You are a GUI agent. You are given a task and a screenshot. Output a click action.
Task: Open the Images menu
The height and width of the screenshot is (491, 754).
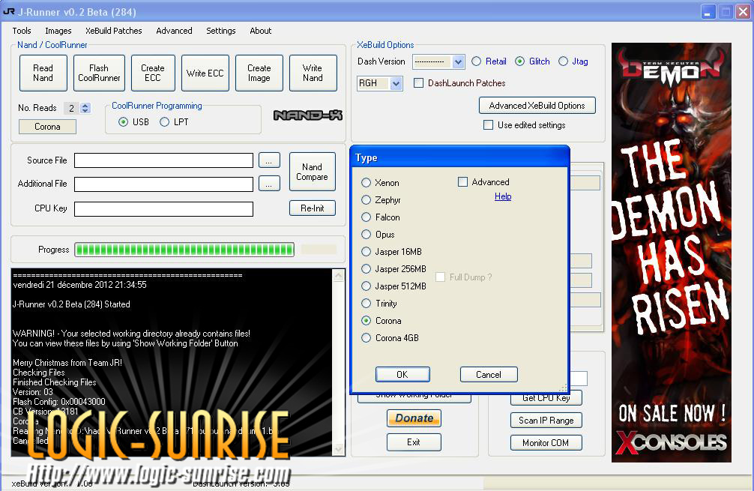click(58, 31)
